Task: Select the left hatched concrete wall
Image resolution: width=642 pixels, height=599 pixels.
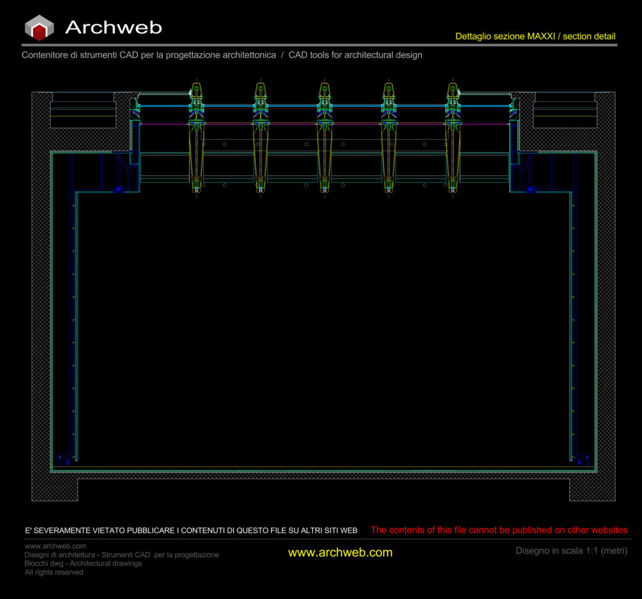Action: pyautogui.click(x=41, y=301)
